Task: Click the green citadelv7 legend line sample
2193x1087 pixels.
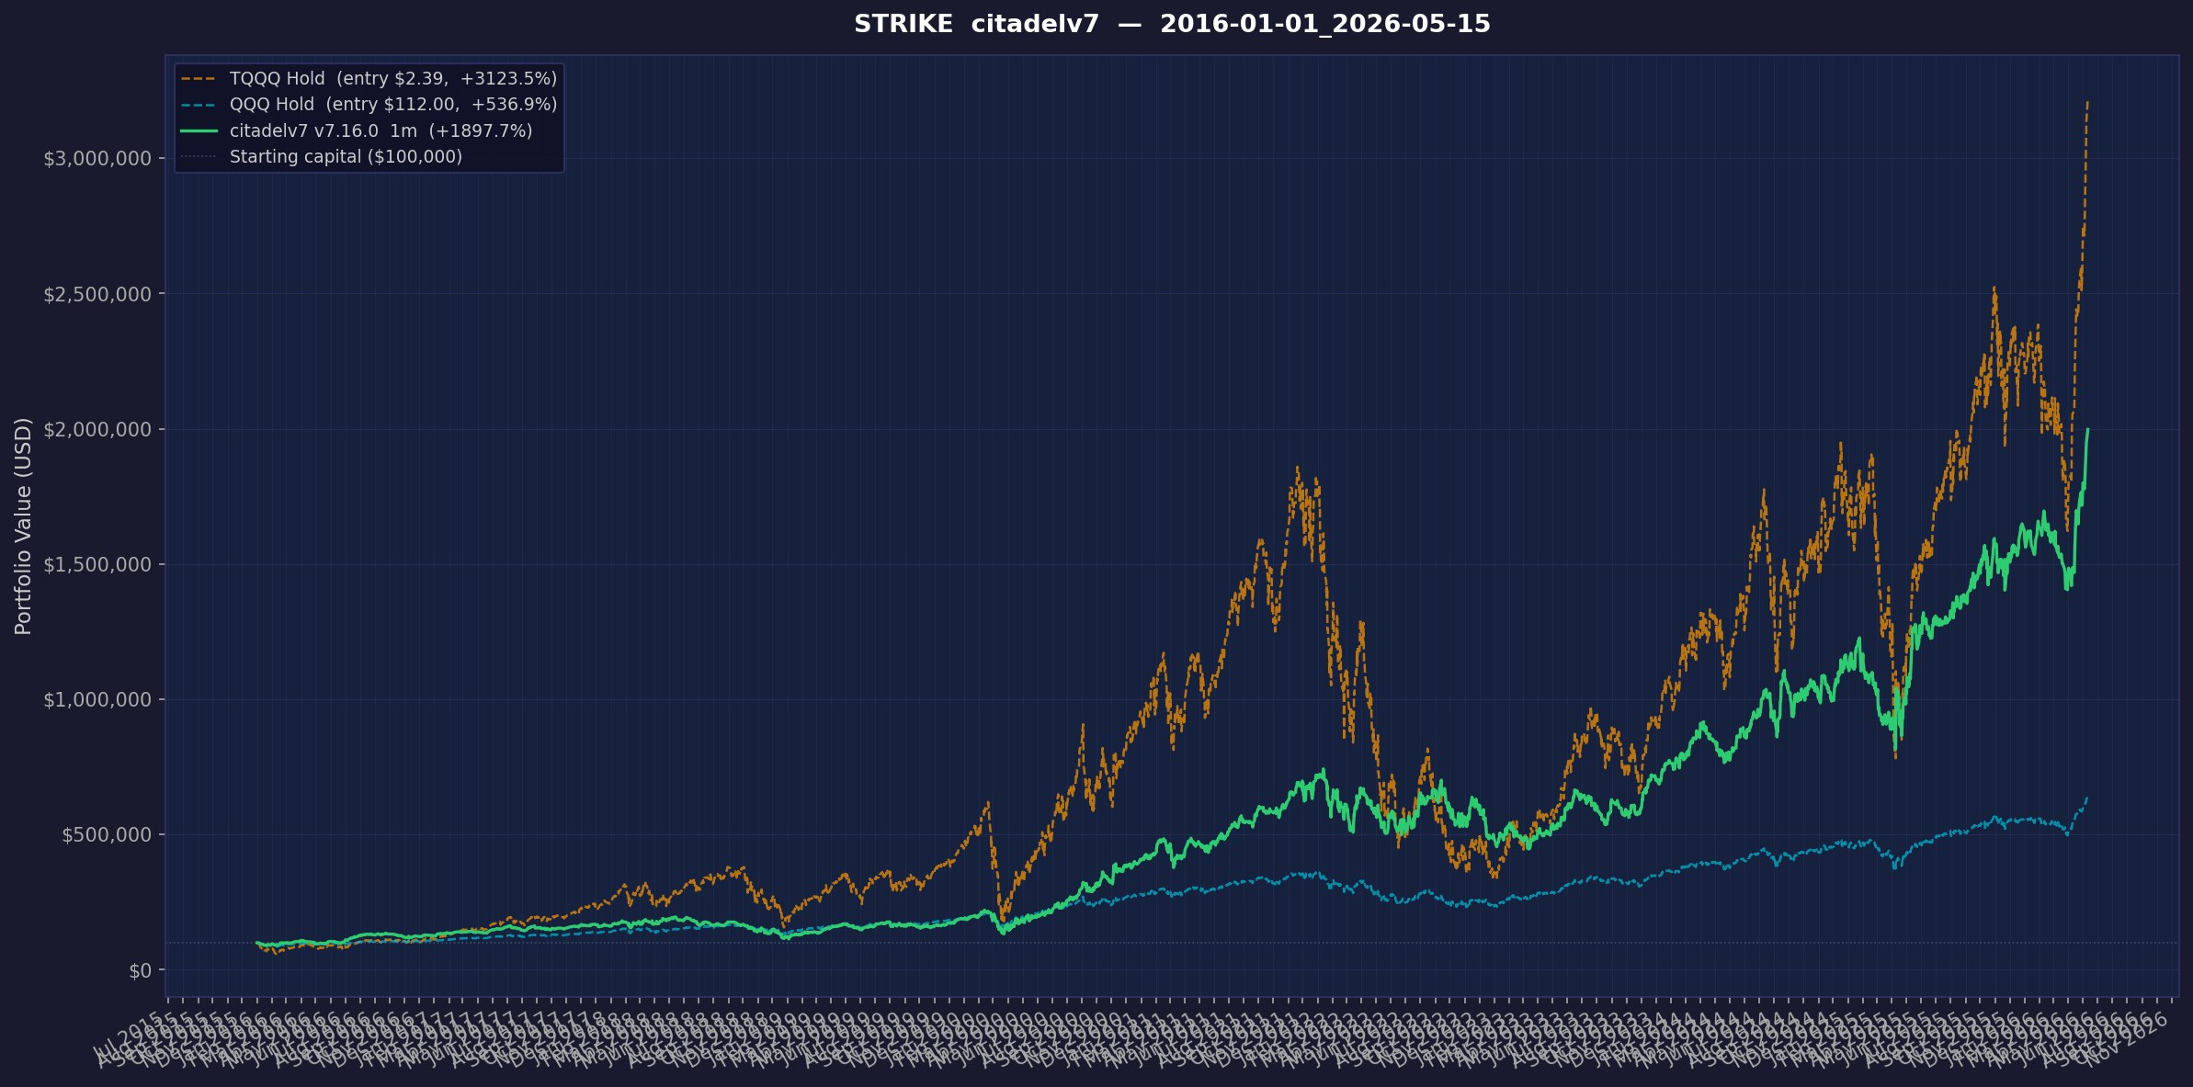Action: (x=199, y=131)
